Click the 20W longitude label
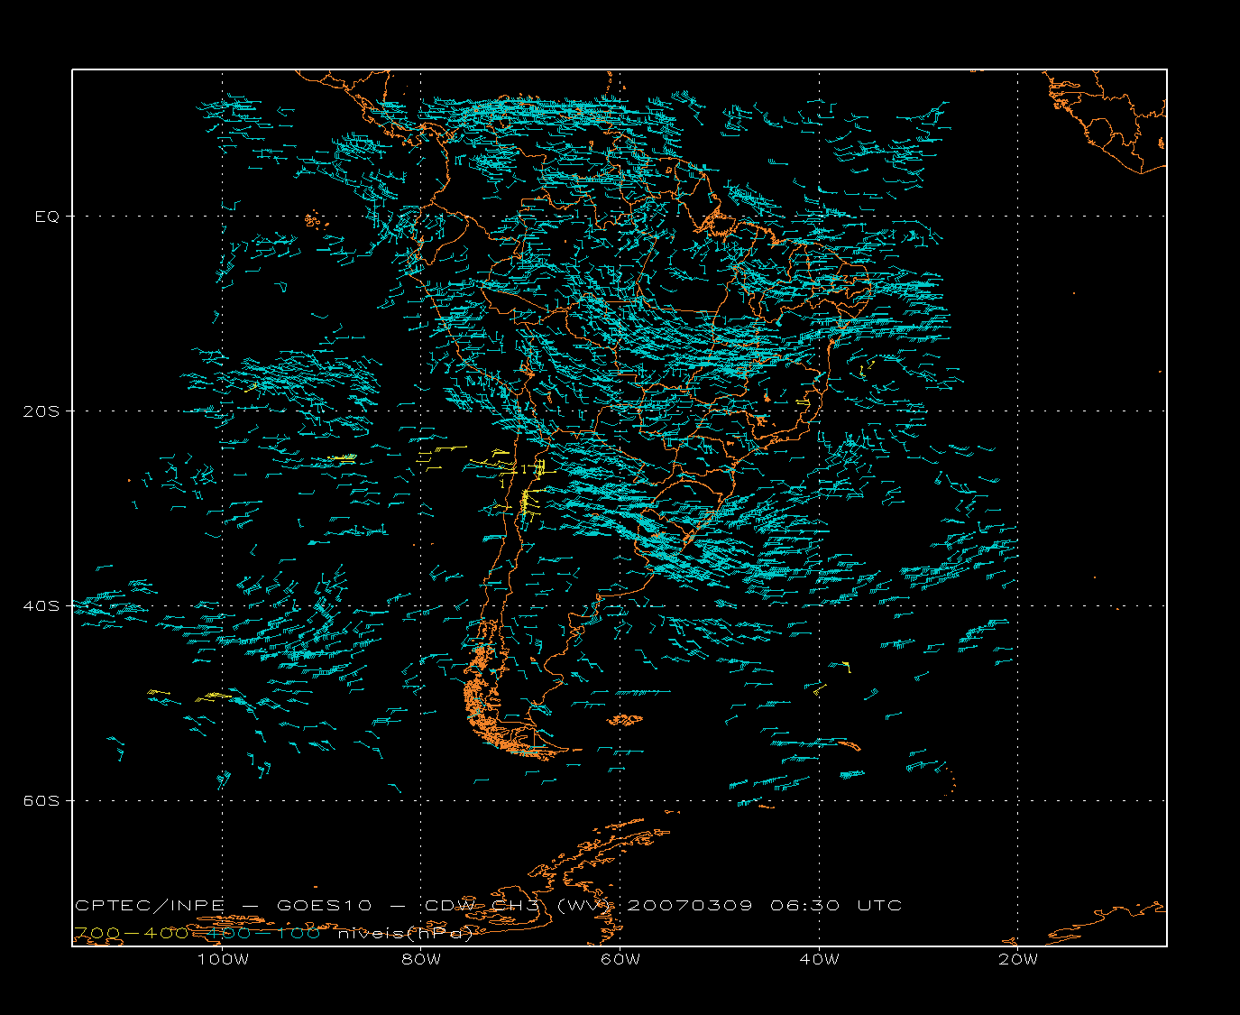1240x1015 pixels. click(1018, 960)
